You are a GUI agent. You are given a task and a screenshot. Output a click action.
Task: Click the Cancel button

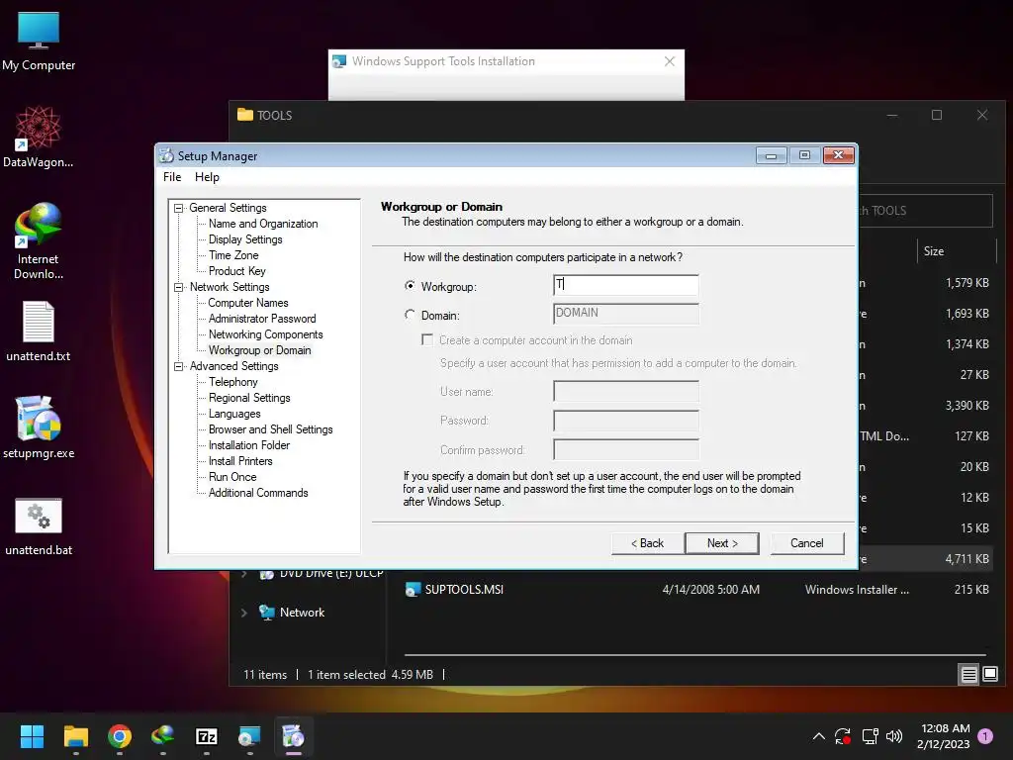tap(807, 543)
